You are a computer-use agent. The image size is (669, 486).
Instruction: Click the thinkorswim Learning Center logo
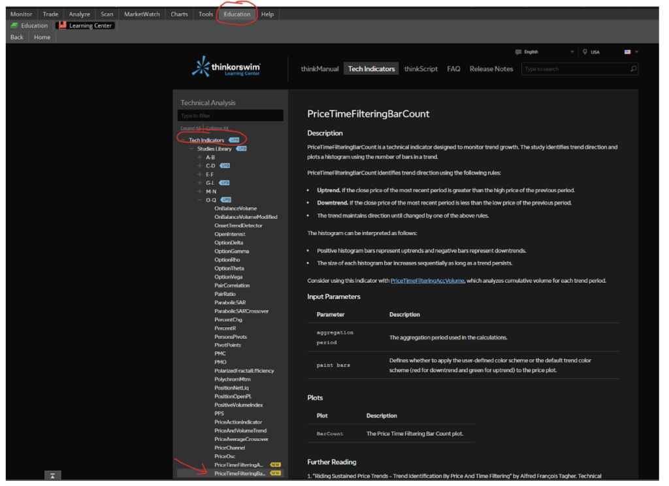click(x=225, y=67)
